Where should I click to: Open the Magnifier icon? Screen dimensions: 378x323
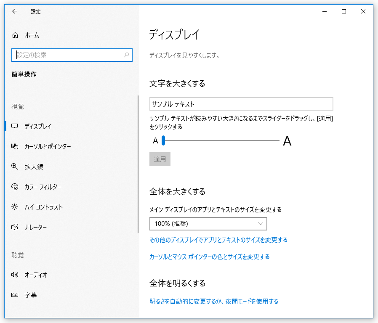(15, 167)
